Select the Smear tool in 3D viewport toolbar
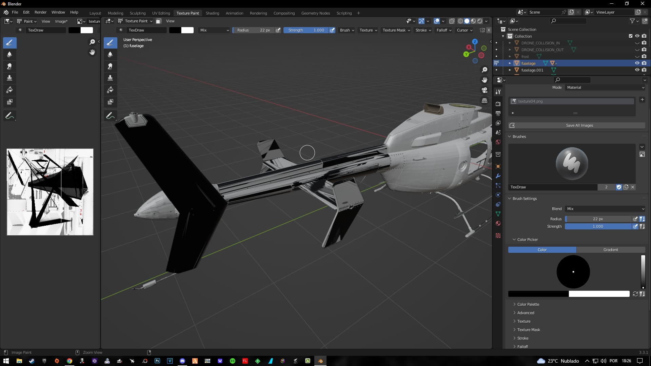The width and height of the screenshot is (651, 366). (110, 66)
